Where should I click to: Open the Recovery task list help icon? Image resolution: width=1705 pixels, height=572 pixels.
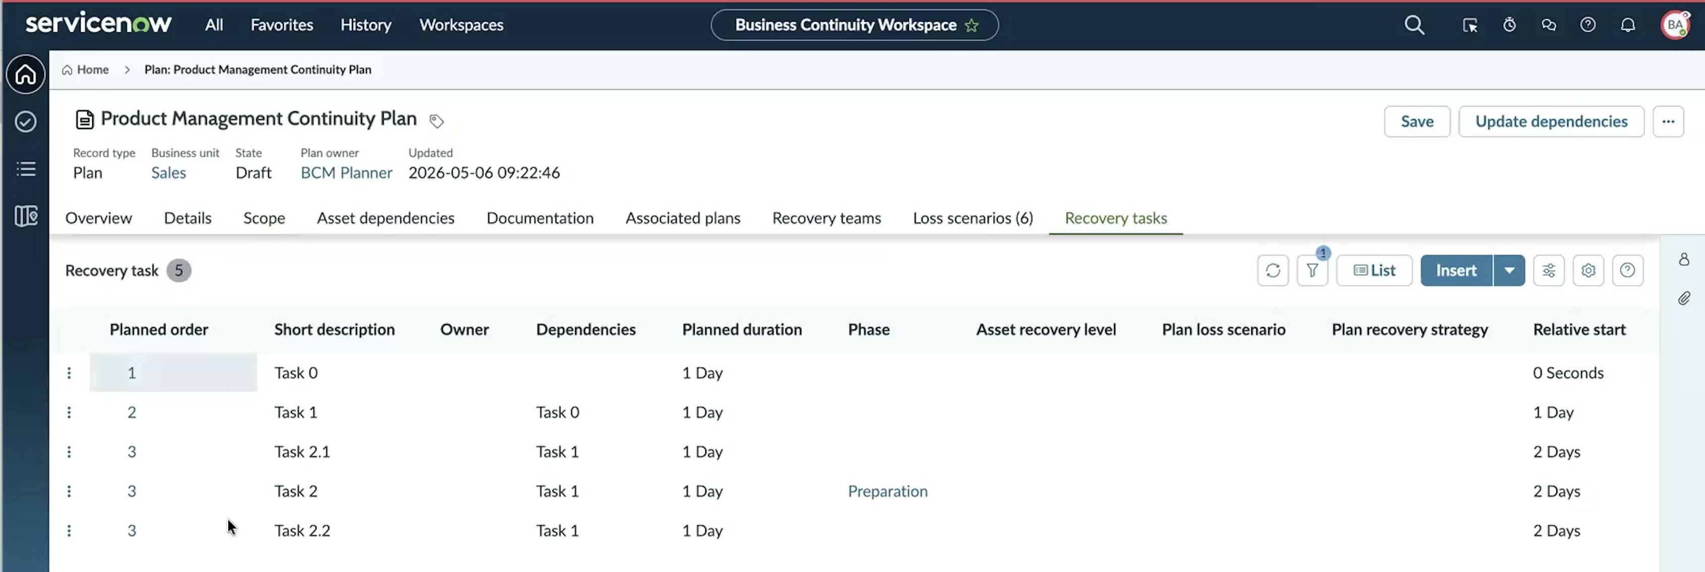1627,270
